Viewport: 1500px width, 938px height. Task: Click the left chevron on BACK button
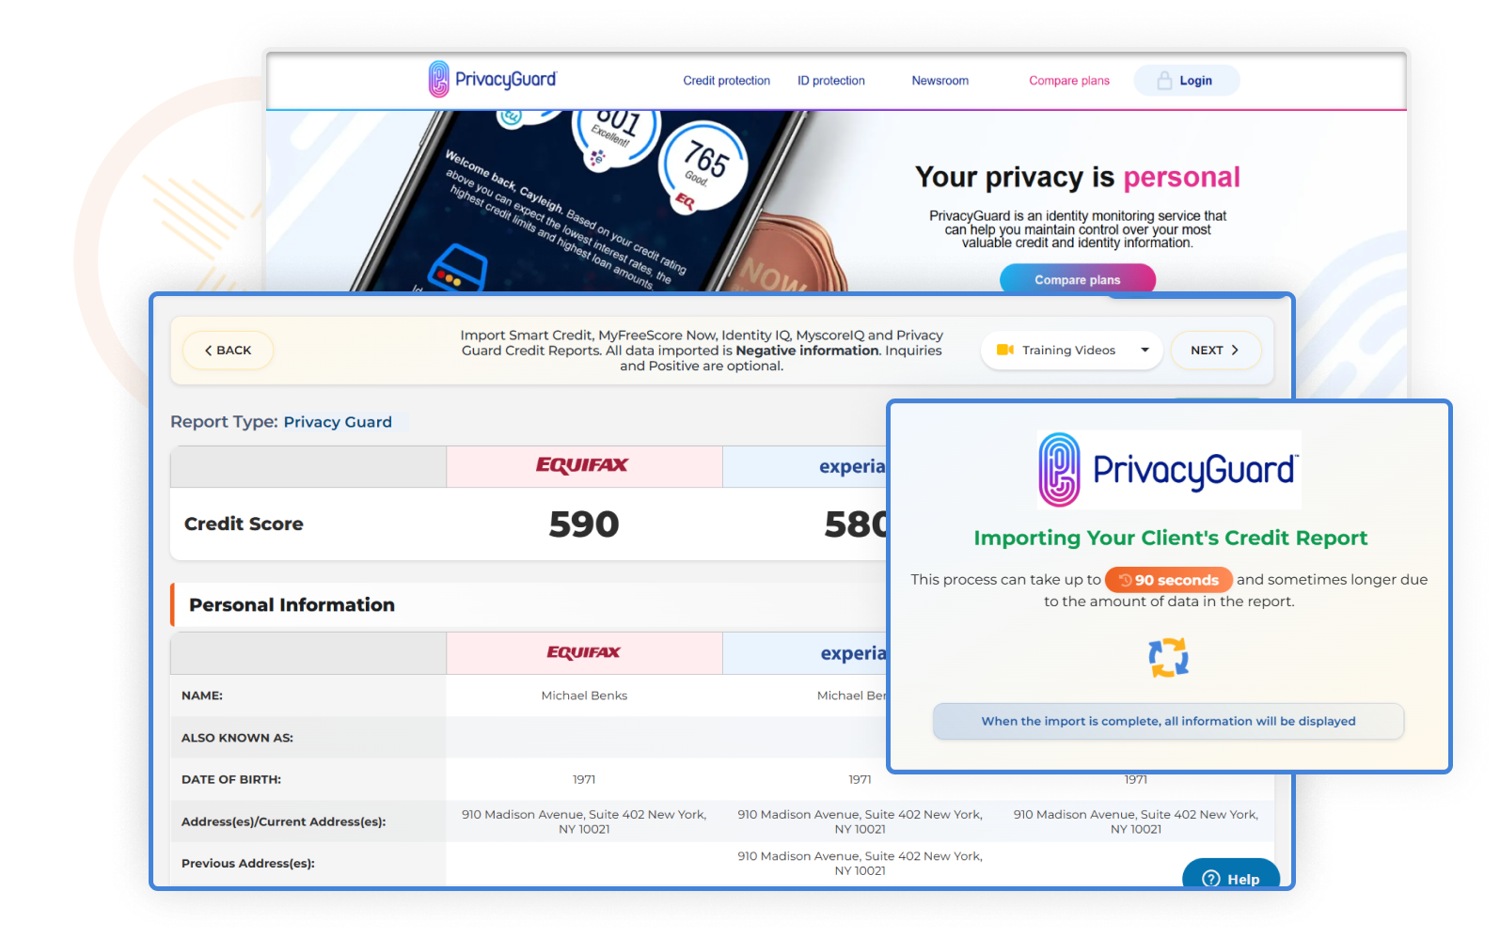[x=208, y=351]
